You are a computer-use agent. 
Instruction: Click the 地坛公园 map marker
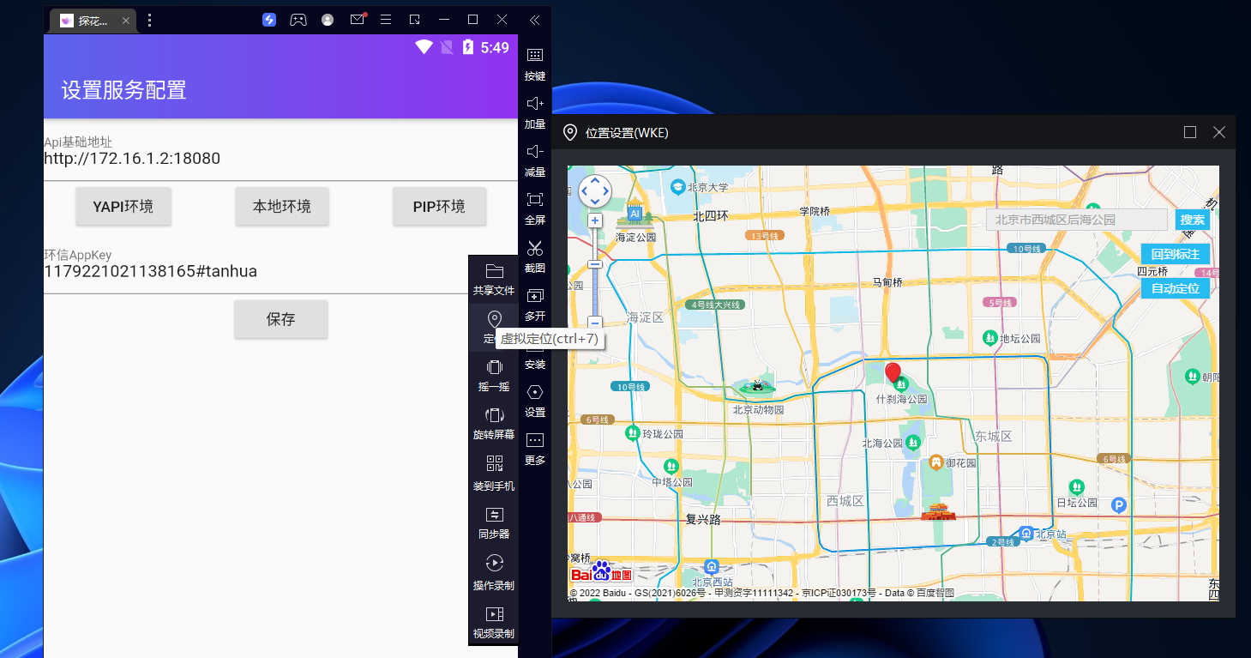989,338
